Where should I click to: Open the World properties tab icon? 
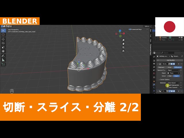[154, 73]
